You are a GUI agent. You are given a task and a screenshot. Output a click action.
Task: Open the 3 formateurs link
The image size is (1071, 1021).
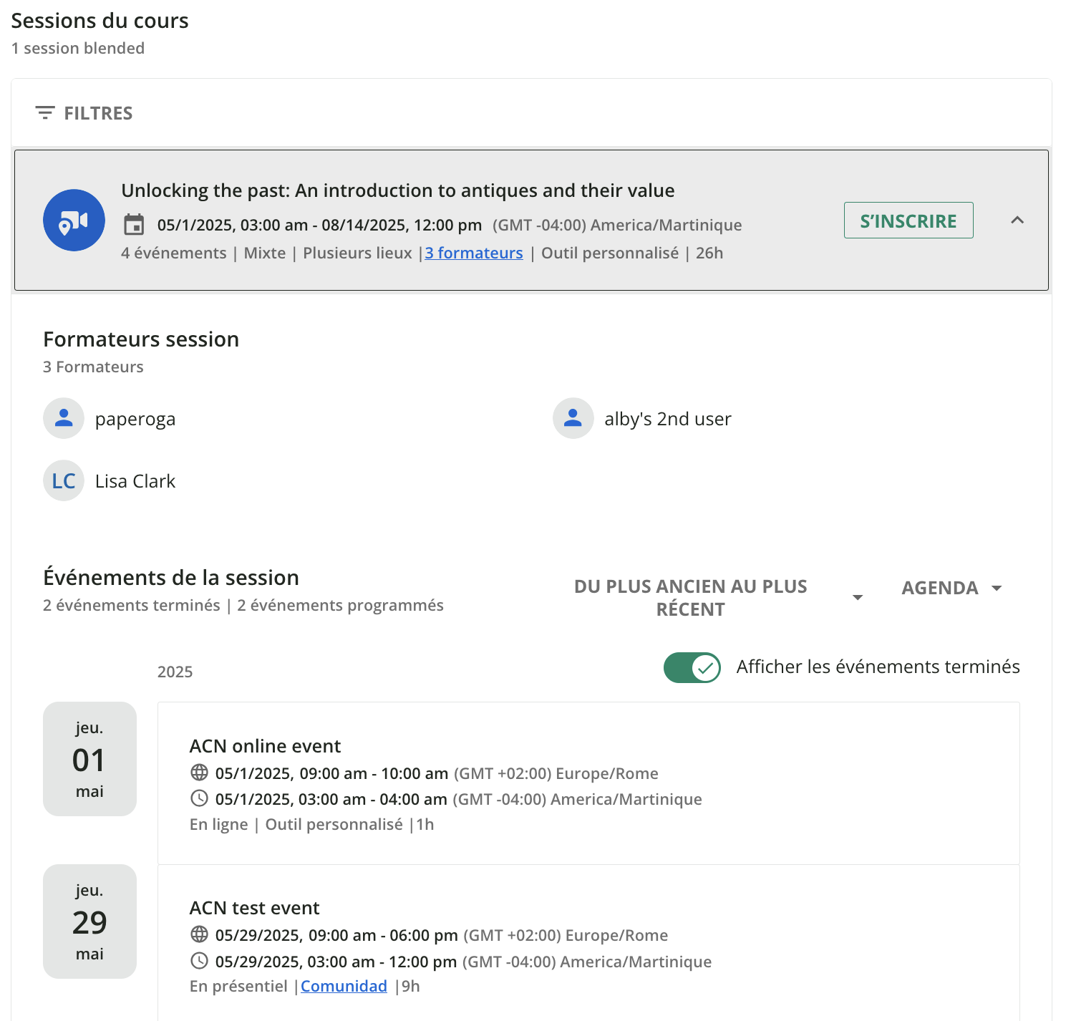[x=474, y=253]
